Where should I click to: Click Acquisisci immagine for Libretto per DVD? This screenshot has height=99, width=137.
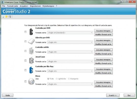tap(103, 40)
